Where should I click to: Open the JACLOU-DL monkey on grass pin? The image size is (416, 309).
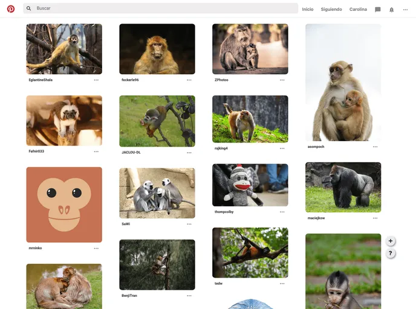157,121
